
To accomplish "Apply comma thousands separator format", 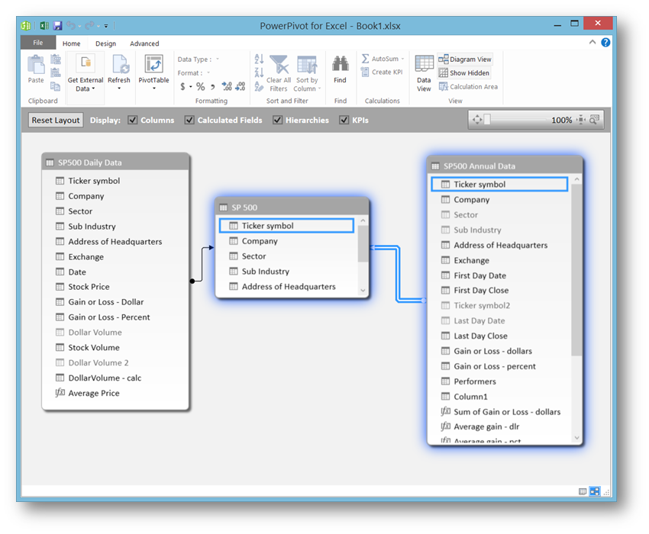I will tap(213, 87).
